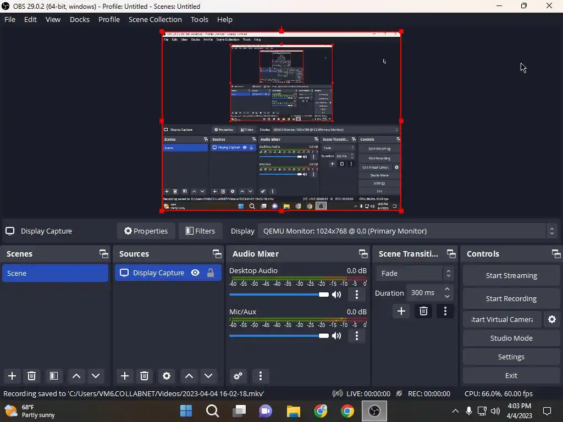Click Start Virtual Camera button
The image size is (563, 422).
coord(502,319)
